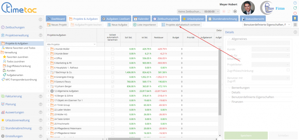Image resolution: width=299 pixels, height=140 pixels.
Task: Start the time tracking play button
Action: [x=235, y=11]
